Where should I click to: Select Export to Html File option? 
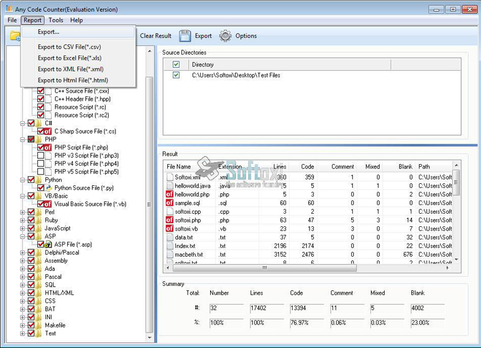[73, 80]
